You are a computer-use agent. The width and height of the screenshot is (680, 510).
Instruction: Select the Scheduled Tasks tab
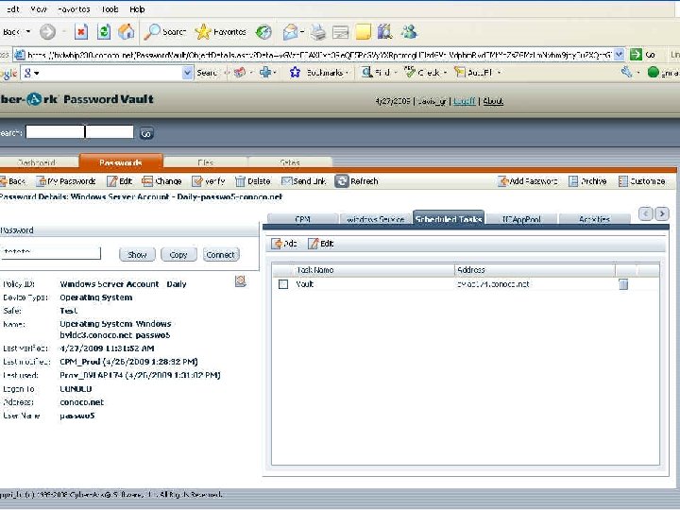pos(449,218)
